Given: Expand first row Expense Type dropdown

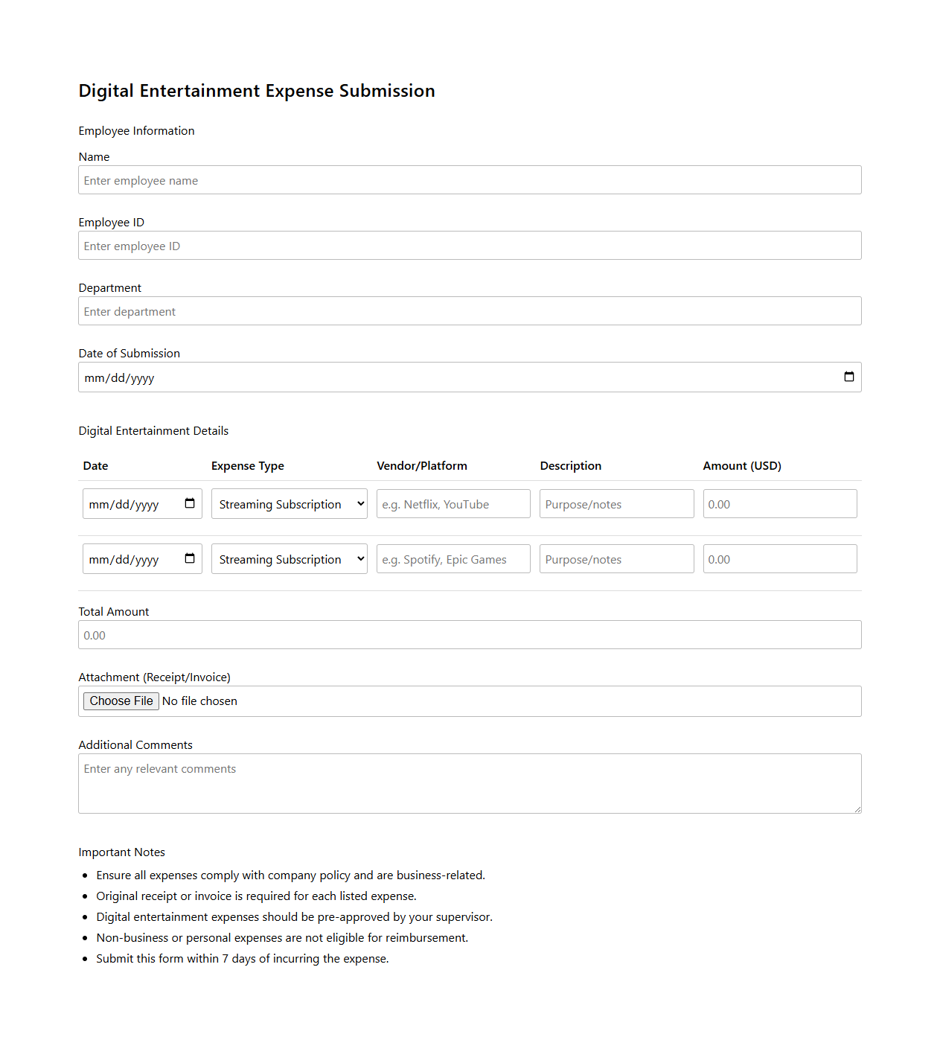Looking at the screenshot, I should click(289, 504).
